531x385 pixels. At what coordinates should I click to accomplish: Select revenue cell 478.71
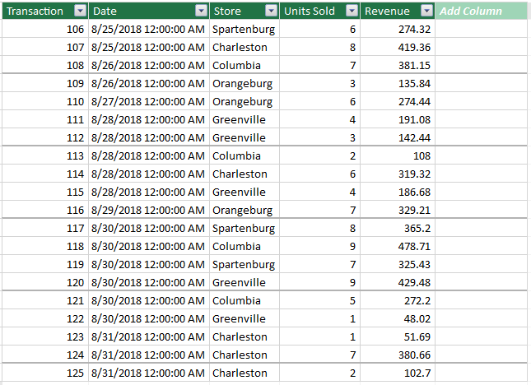point(398,246)
